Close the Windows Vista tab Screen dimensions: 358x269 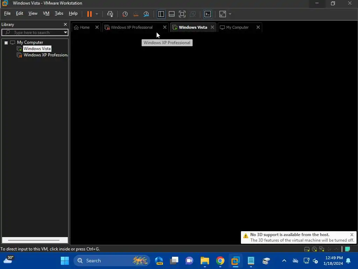212,27
